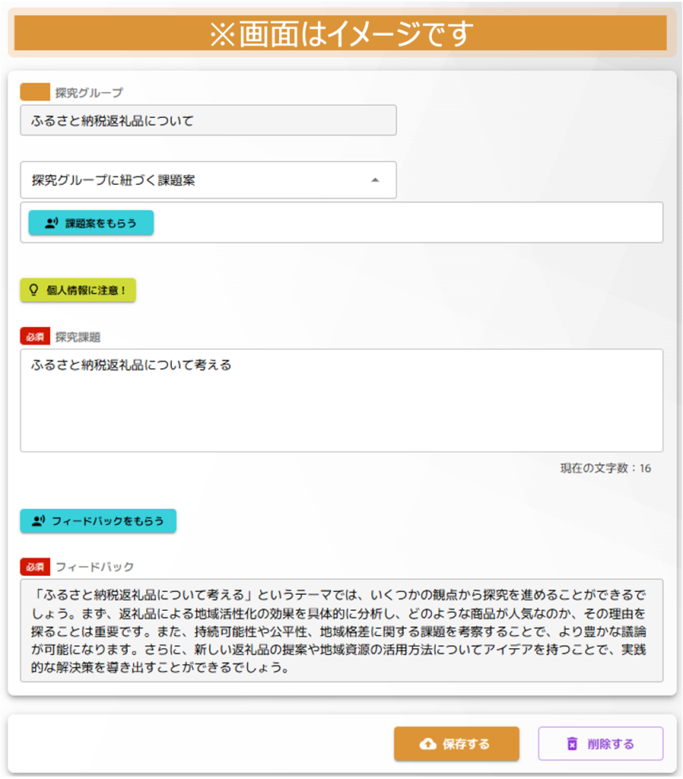Click the cloud upload icon on 保存する
The image size is (683, 779).
click(x=428, y=744)
